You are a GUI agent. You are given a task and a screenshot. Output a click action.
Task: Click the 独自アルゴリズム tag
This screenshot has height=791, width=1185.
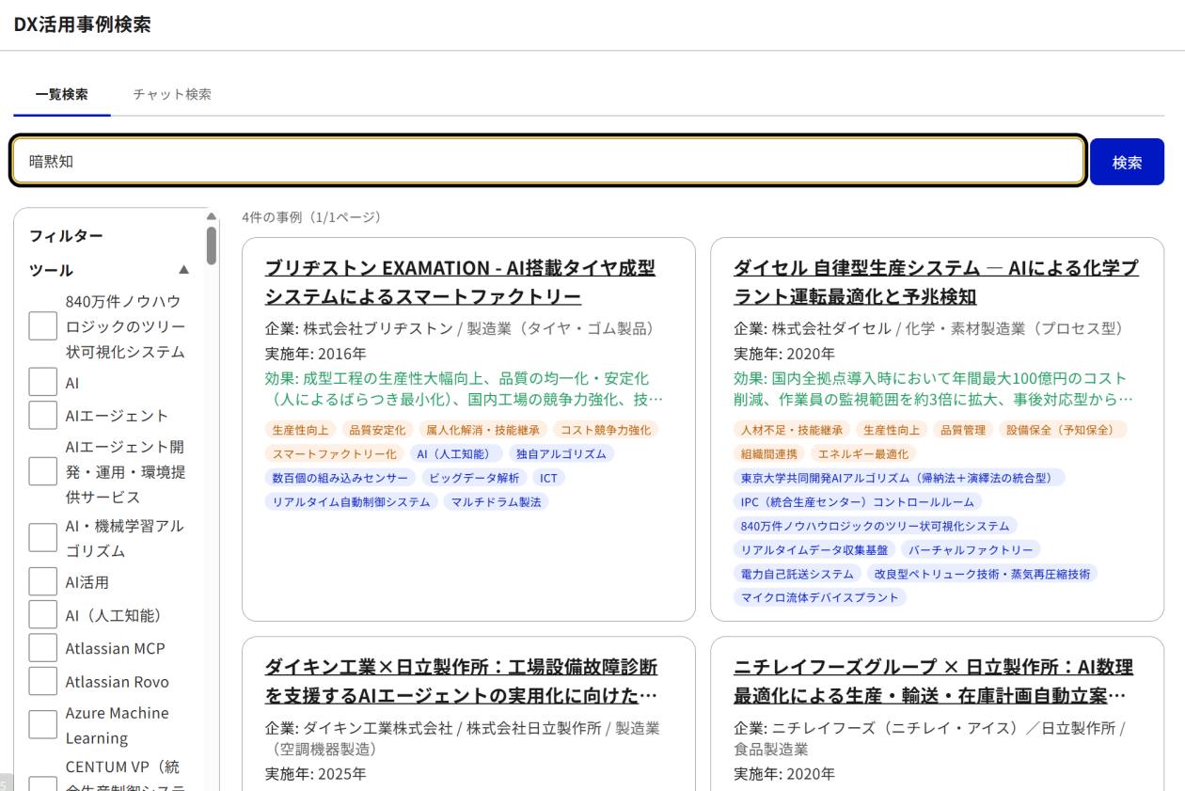click(x=561, y=453)
